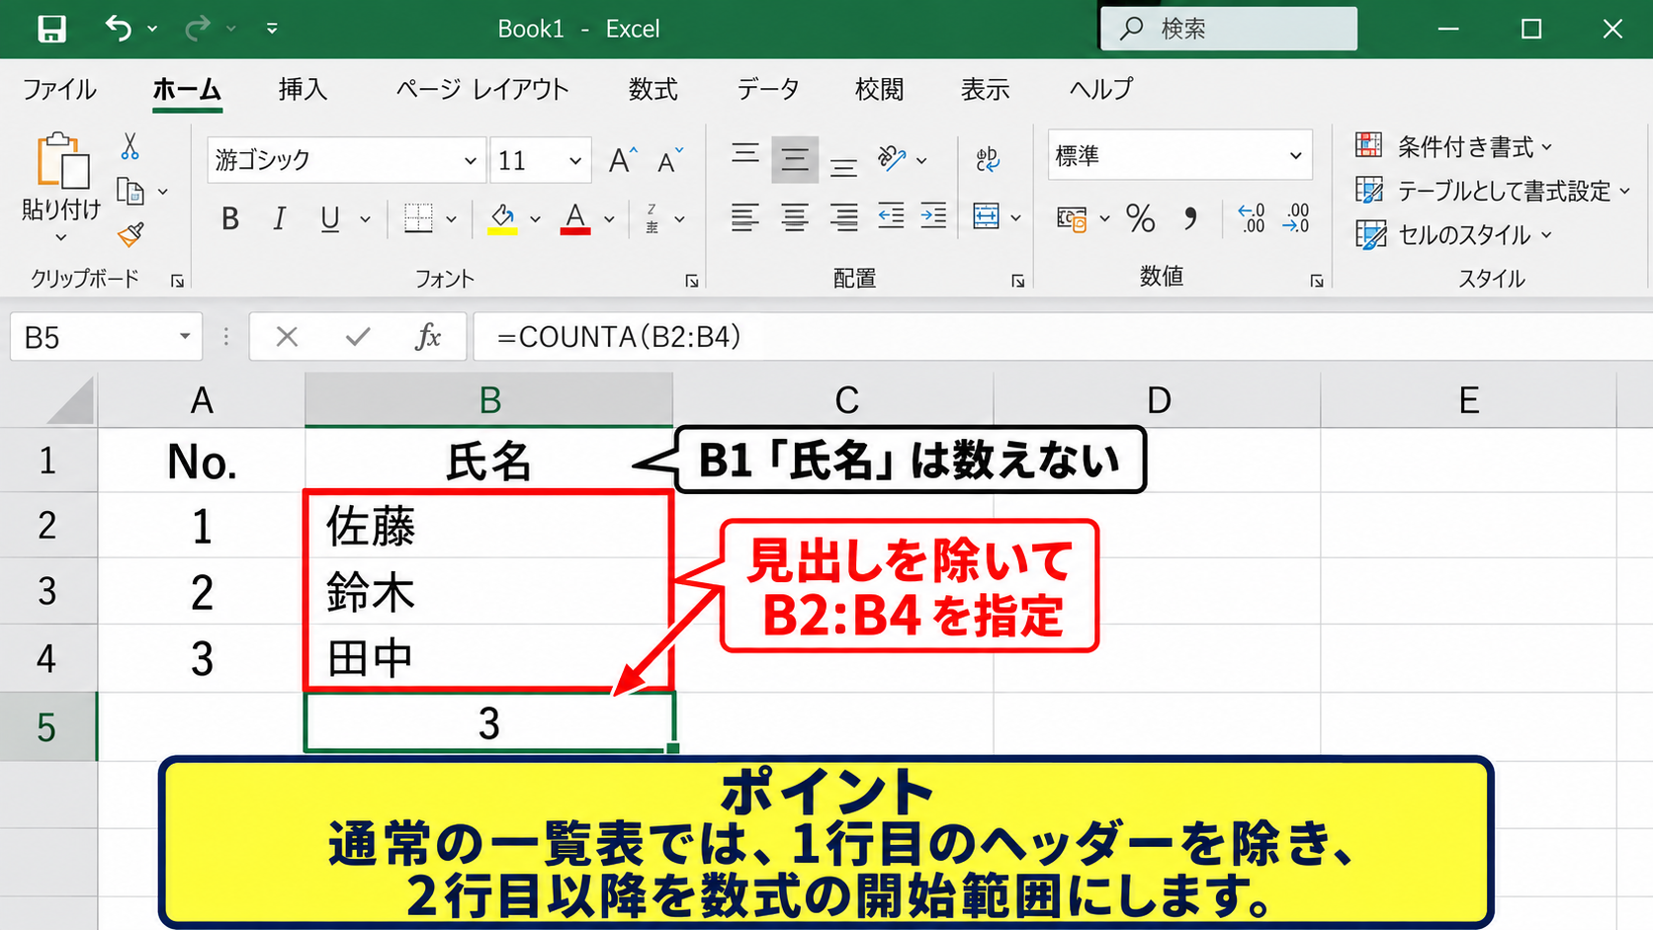Go to the データ tab
The image size is (1653, 930).
(x=768, y=89)
